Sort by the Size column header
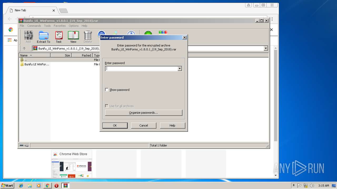This screenshot has height=189, width=337. coord(61,55)
